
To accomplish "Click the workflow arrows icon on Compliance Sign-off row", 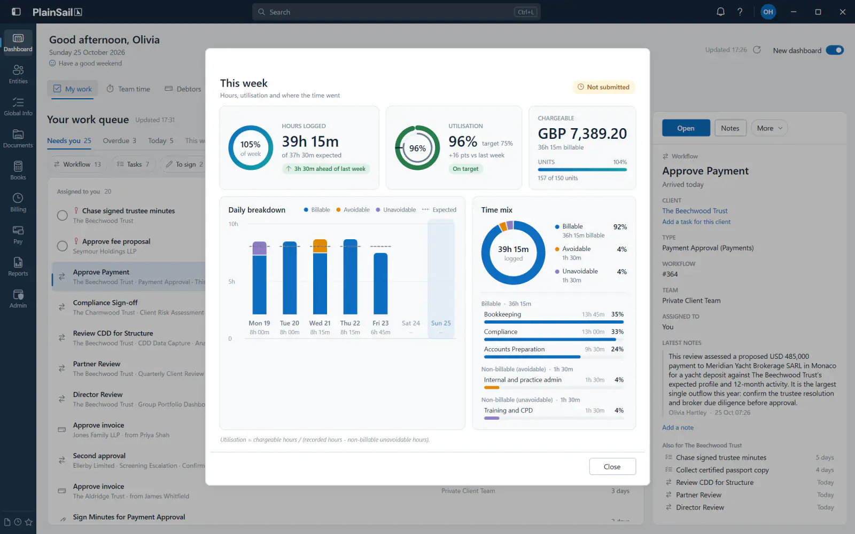I will pyautogui.click(x=62, y=307).
